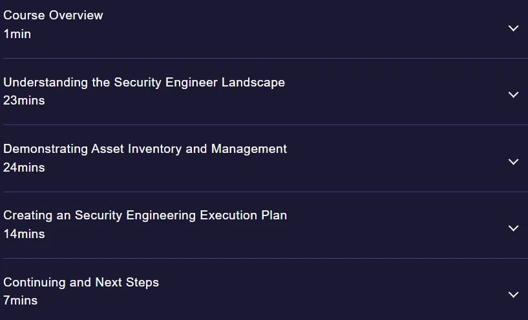Expand chevron for Demonstrating Asset Inventory and Management

[x=513, y=162]
